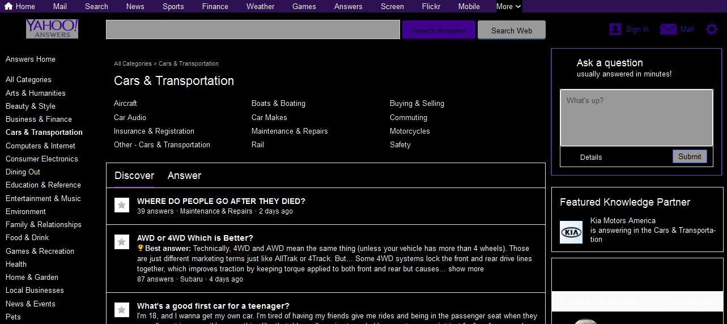Open the Car Makes subcategory

[x=269, y=117]
